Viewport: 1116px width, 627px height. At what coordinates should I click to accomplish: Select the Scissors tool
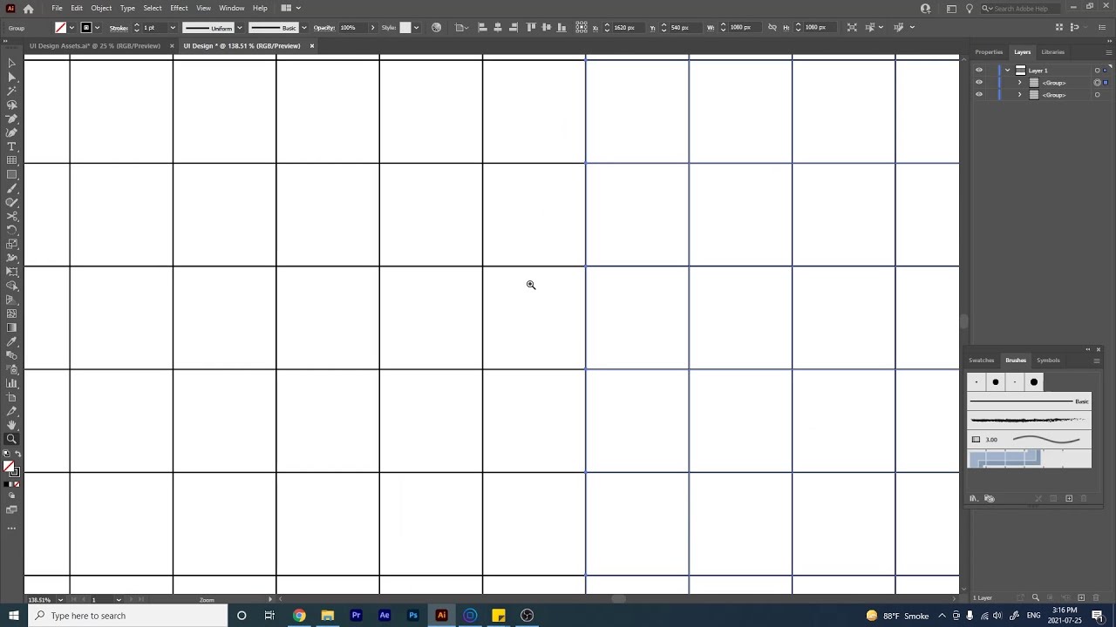(x=11, y=216)
